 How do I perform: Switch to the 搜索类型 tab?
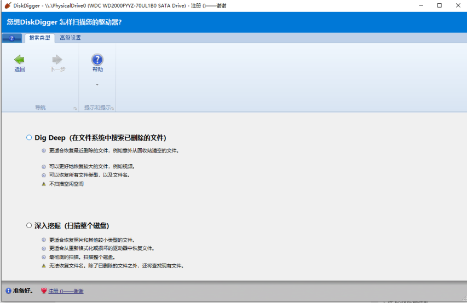tap(39, 38)
